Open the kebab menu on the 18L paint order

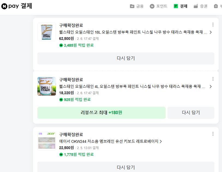coord(213,24)
